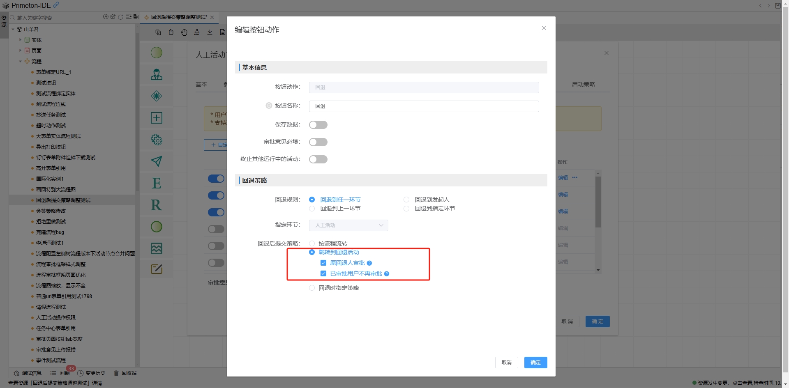789x388 pixels.
Task: Close the 编辑按钮动作 dialog with X
Action: pyautogui.click(x=544, y=28)
